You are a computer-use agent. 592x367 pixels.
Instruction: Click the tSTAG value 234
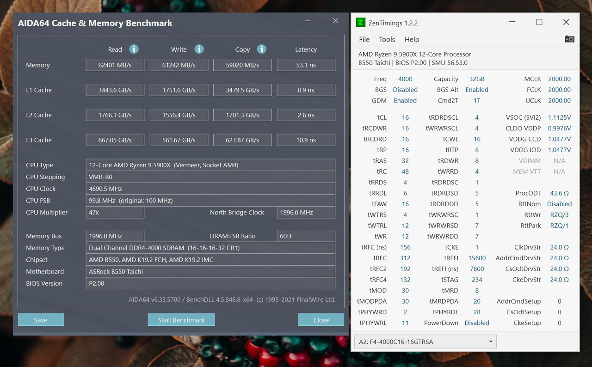[477, 280]
